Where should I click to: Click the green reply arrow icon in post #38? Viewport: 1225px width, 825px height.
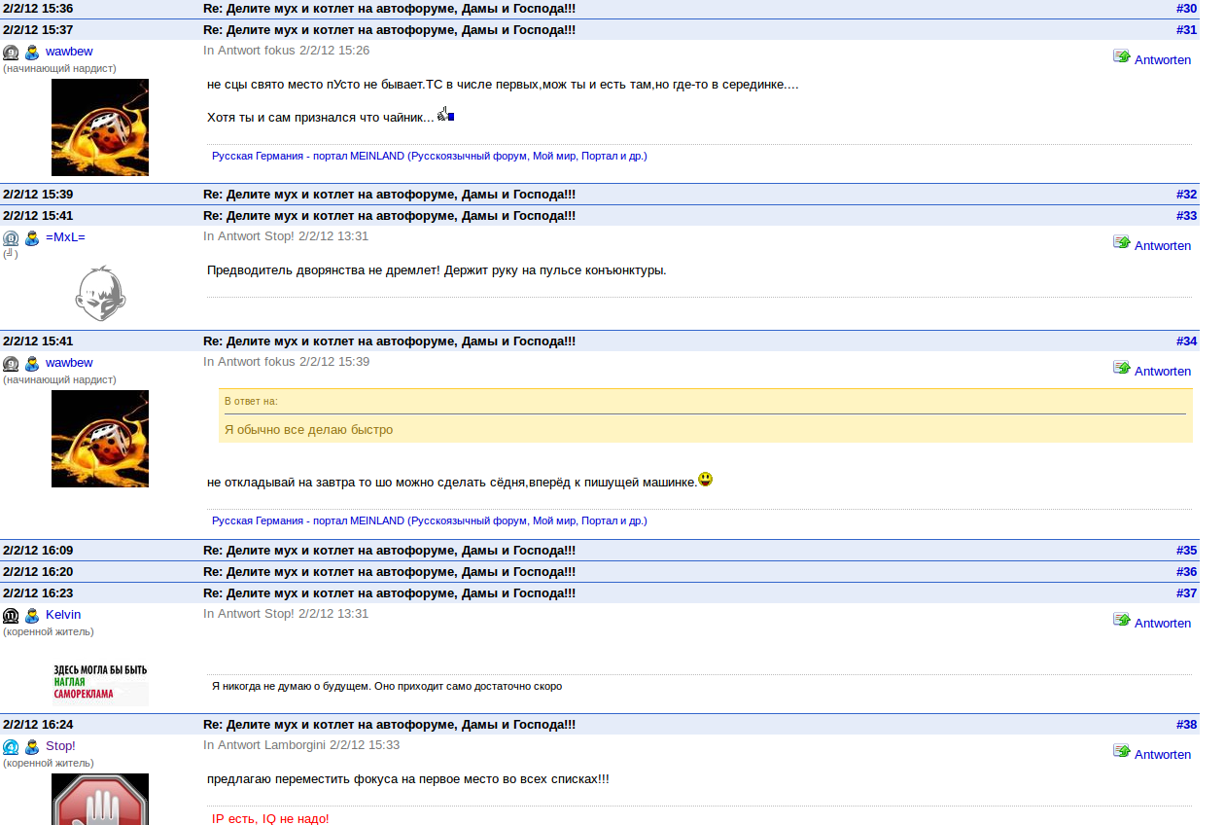pyautogui.click(x=1121, y=751)
